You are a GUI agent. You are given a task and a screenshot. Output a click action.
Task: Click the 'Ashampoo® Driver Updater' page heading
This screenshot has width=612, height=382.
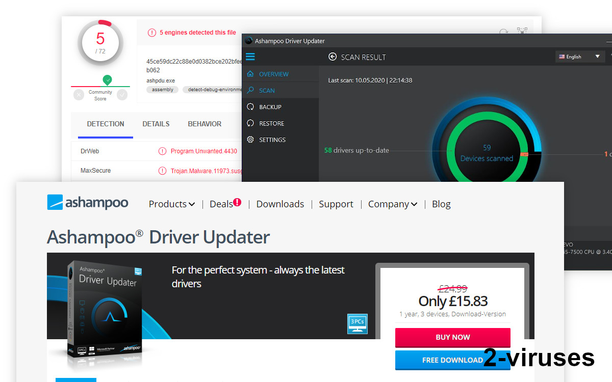(158, 237)
